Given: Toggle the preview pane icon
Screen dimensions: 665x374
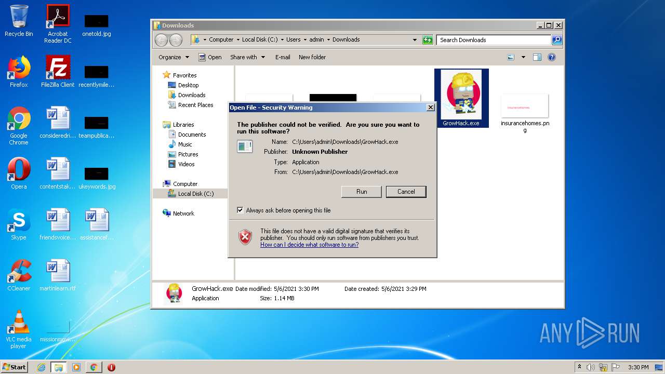Looking at the screenshot, I should click(x=537, y=57).
